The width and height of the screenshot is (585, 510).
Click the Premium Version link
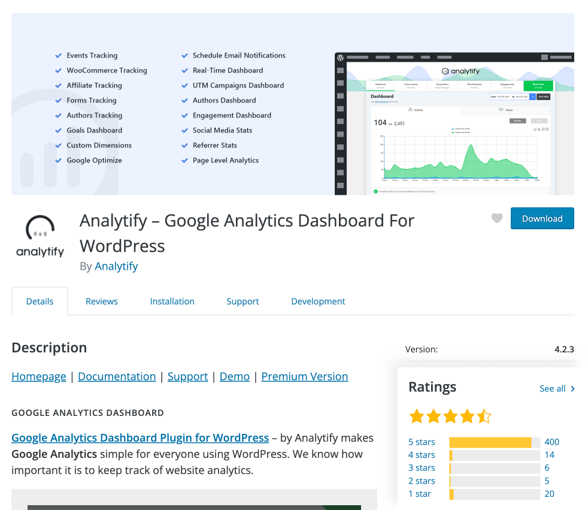[304, 376]
